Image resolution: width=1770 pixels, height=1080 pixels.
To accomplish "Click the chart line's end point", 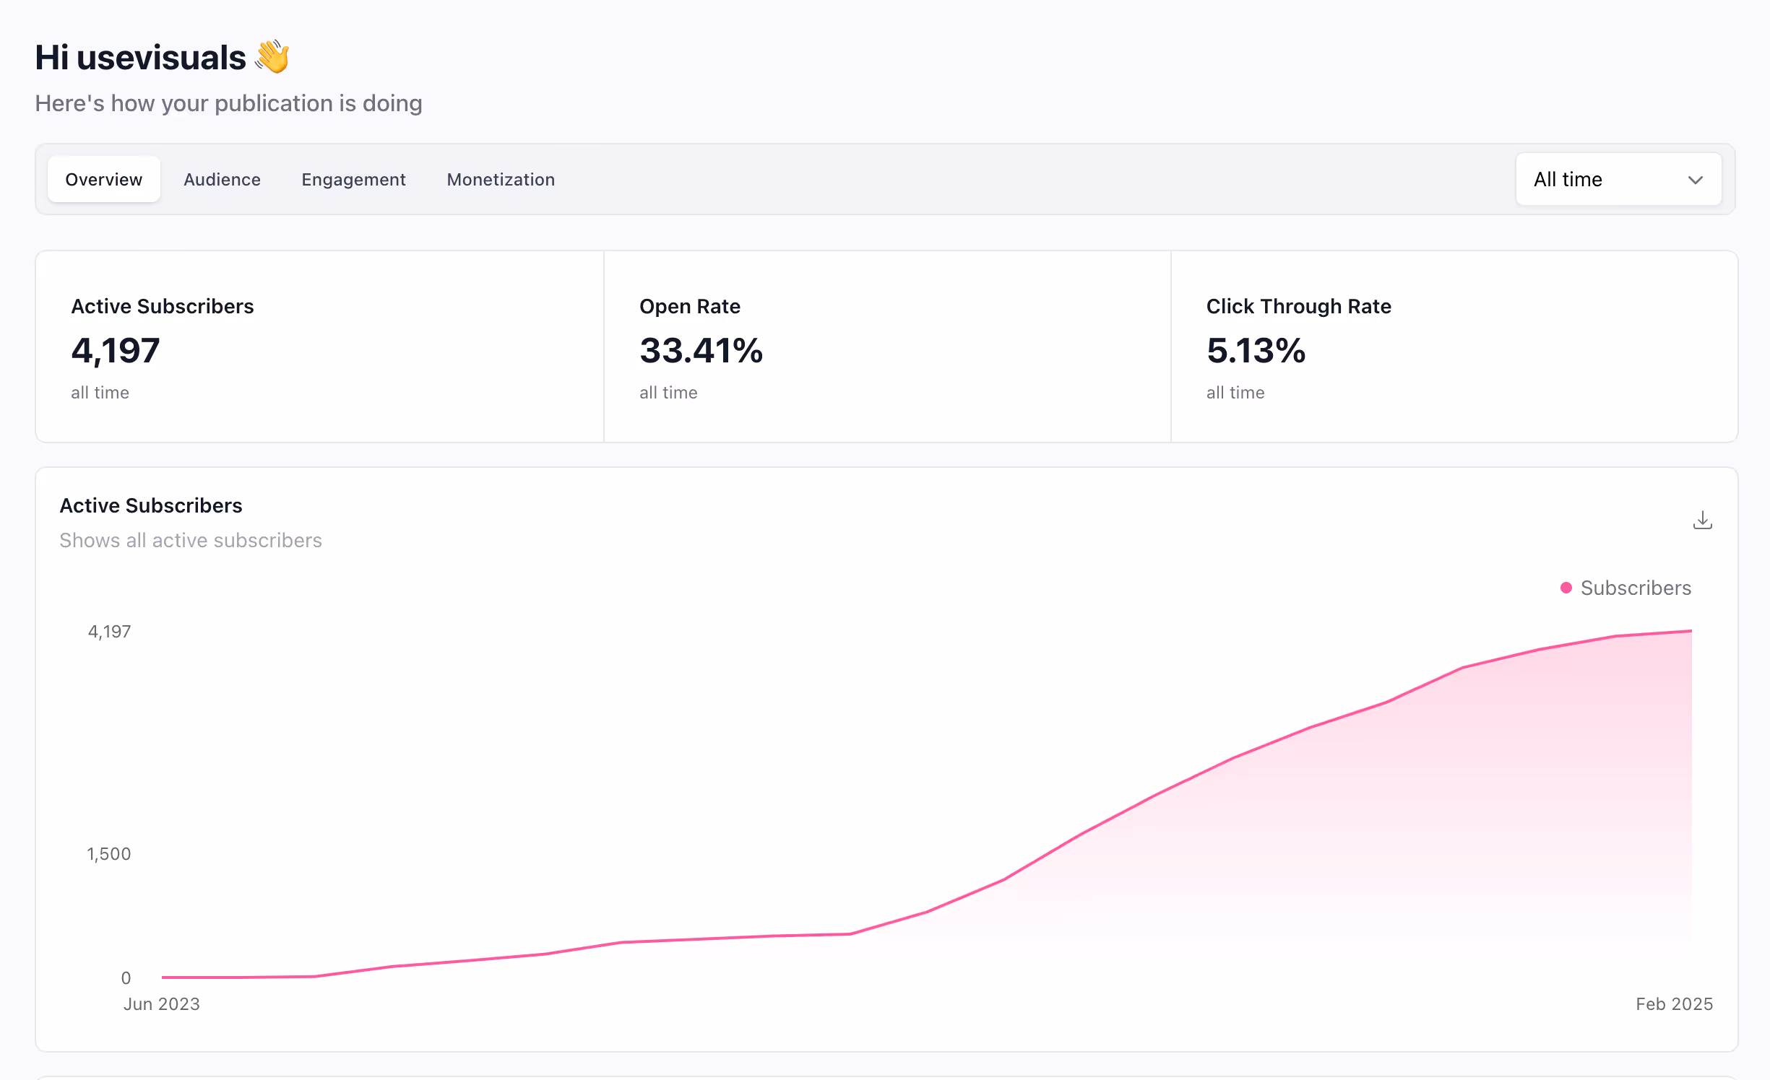I will 1691,631.
